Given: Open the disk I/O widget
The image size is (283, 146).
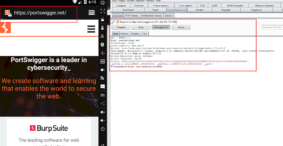Looking at the screenshot, I should 103,70.
